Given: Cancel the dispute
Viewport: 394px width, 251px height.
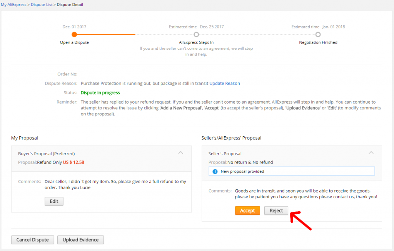Looking at the screenshot, I should (x=32, y=239).
